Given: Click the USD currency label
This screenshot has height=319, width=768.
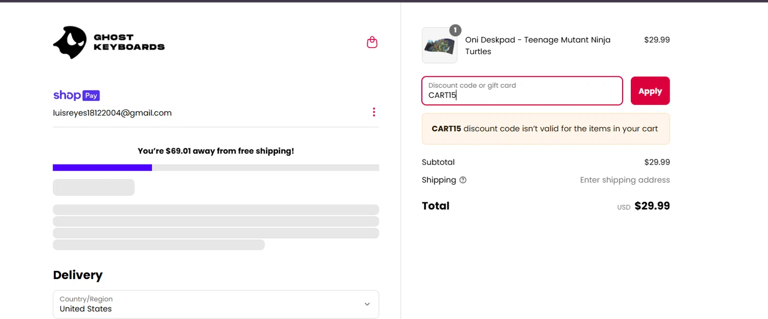Looking at the screenshot, I should click(624, 208).
